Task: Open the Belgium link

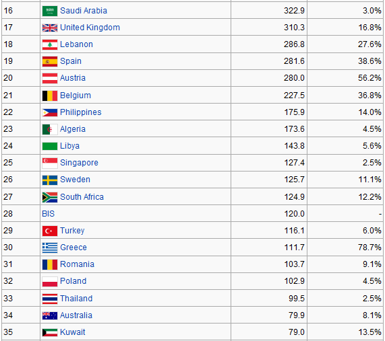Action: pyautogui.click(x=76, y=96)
